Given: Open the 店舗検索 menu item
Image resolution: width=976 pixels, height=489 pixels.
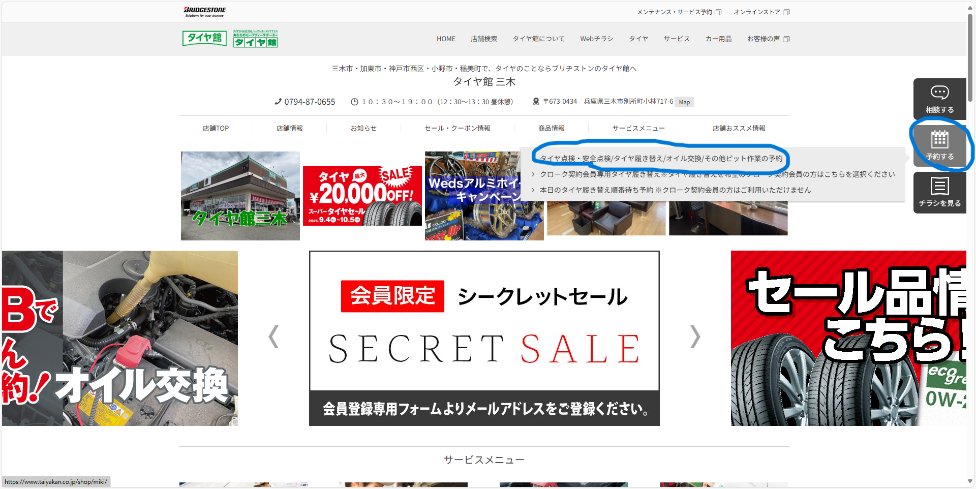Looking at the screenshot, I should [483, 39].
